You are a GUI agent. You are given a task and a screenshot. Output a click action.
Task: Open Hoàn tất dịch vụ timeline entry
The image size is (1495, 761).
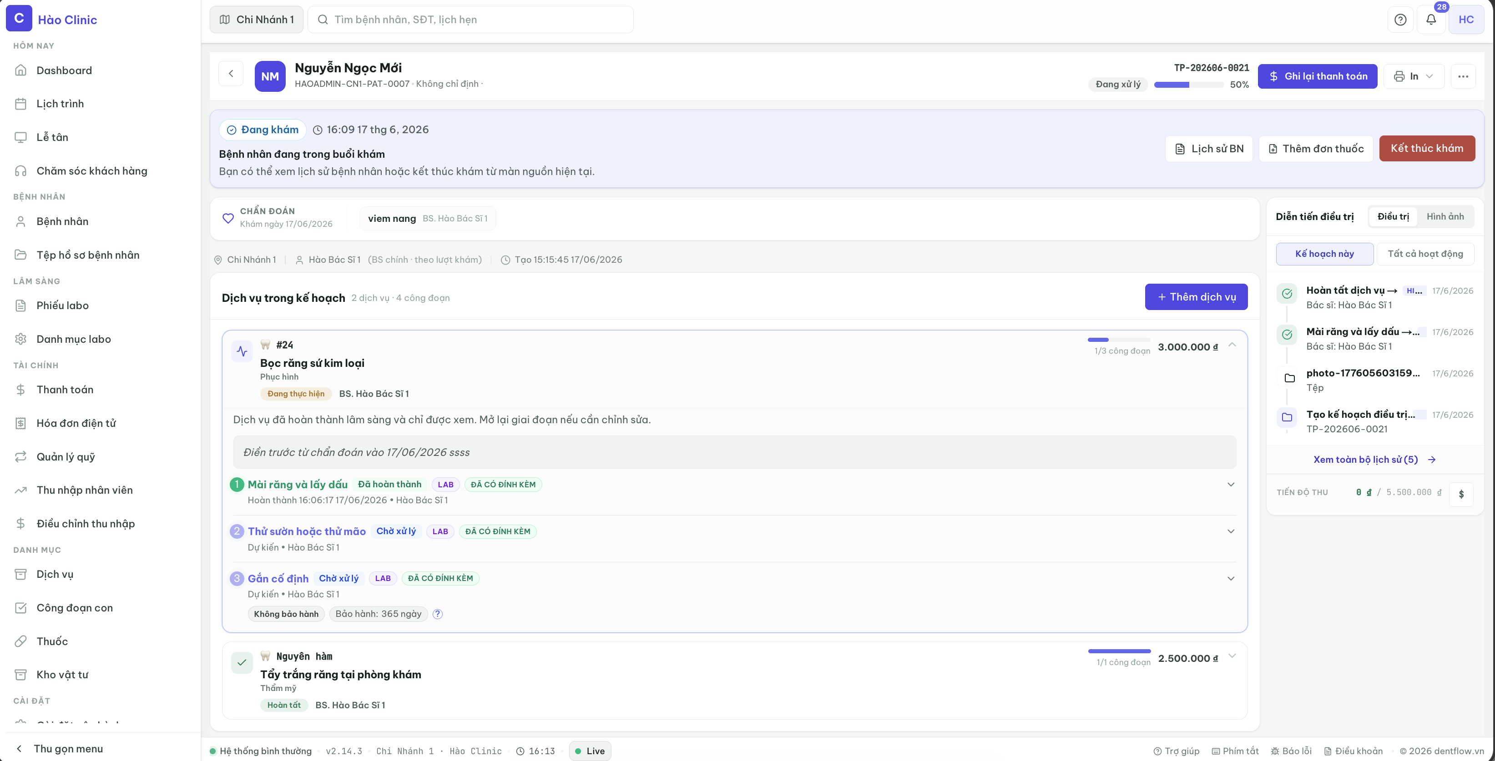click(x=1375, y=298)
